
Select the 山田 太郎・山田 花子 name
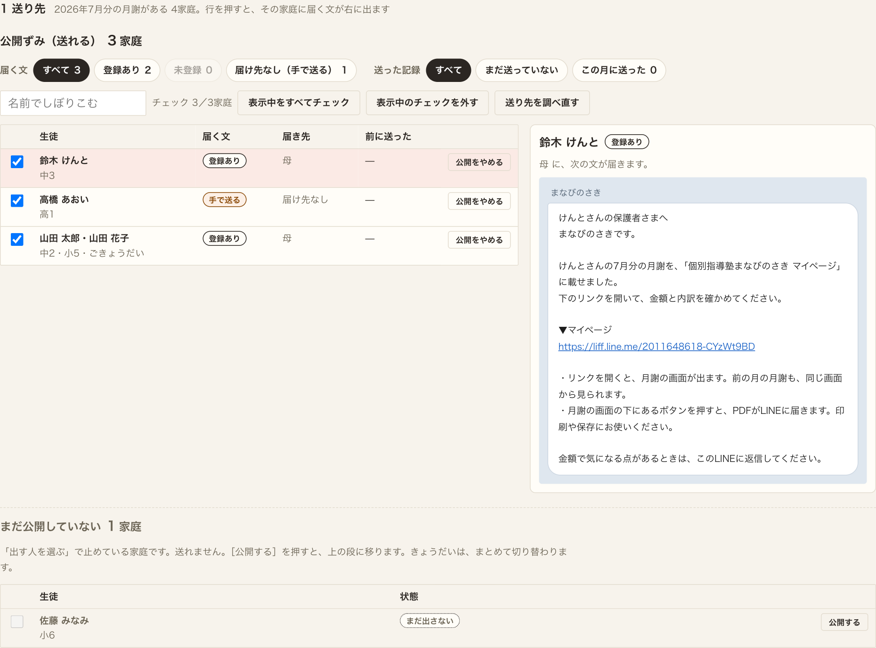[x=84, y=238]
